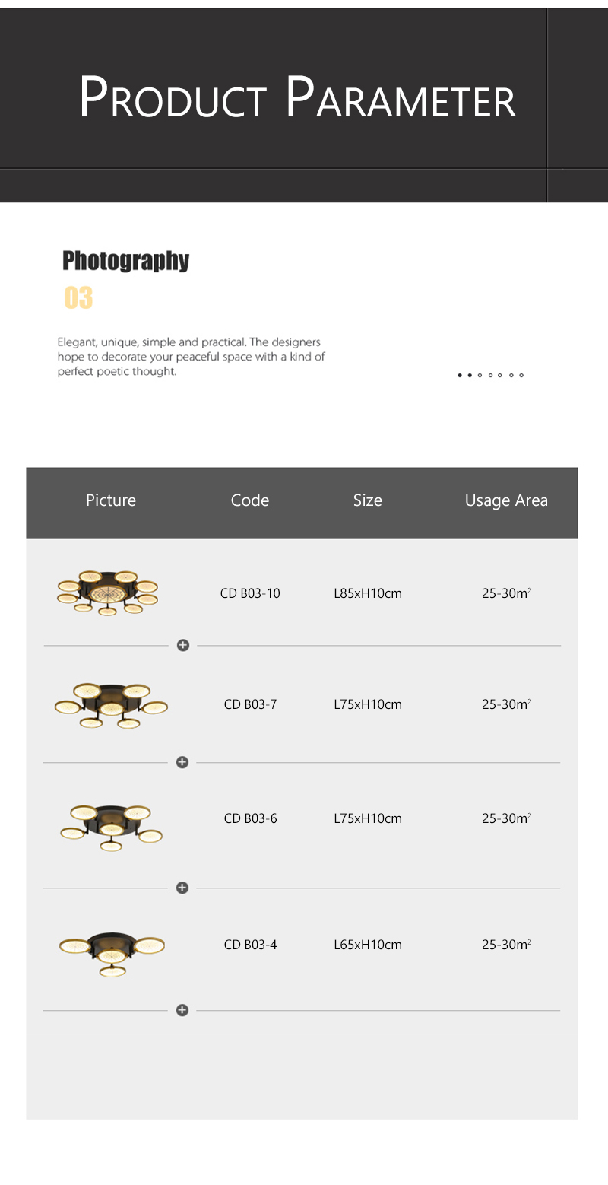
Task: Click the Photography heading
Action: (125, 261)
